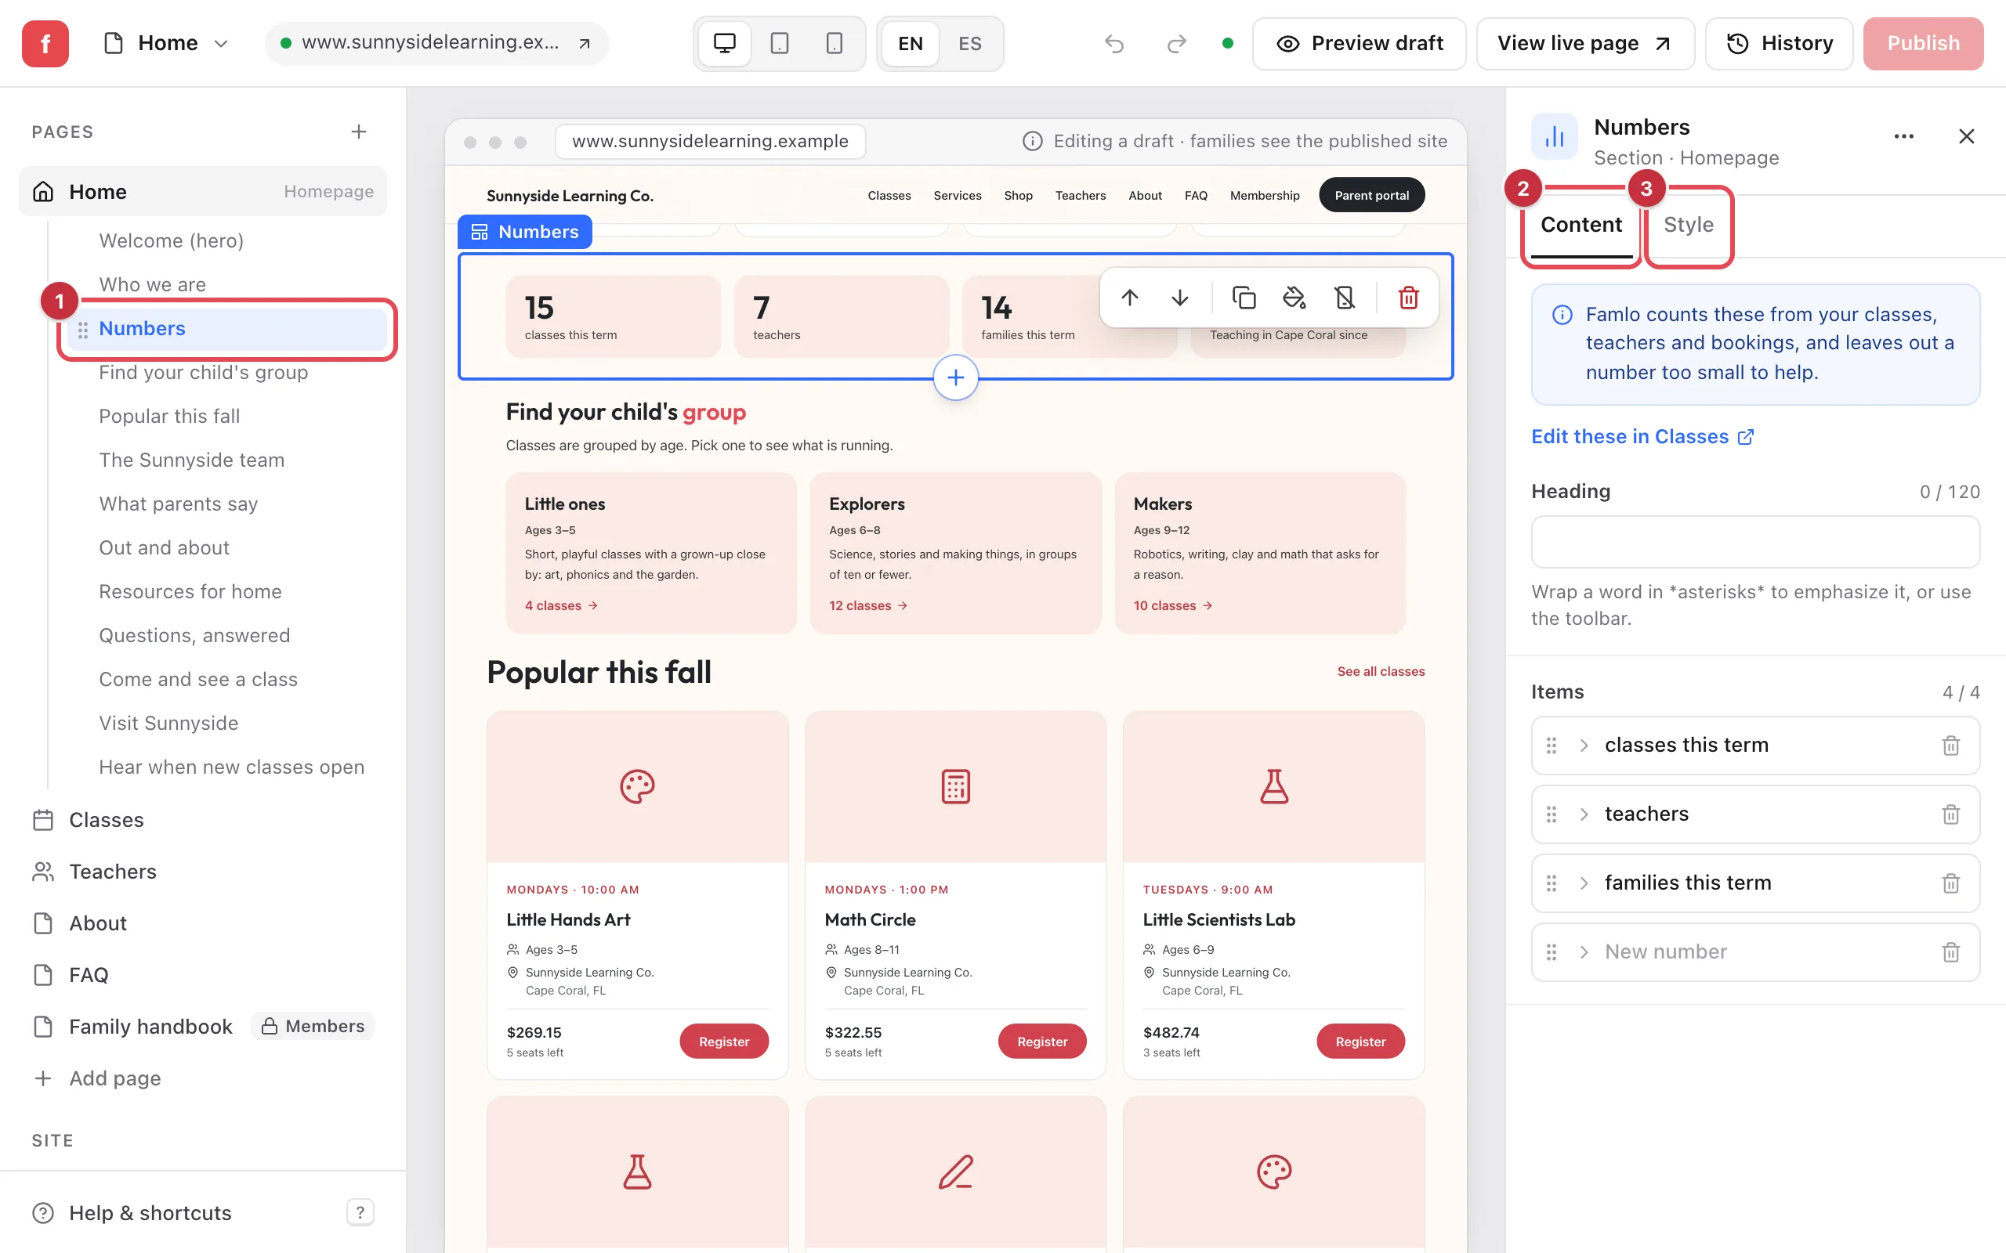Open the section paint bucket style icon

pyautogui.click(x=1294, y=298)
